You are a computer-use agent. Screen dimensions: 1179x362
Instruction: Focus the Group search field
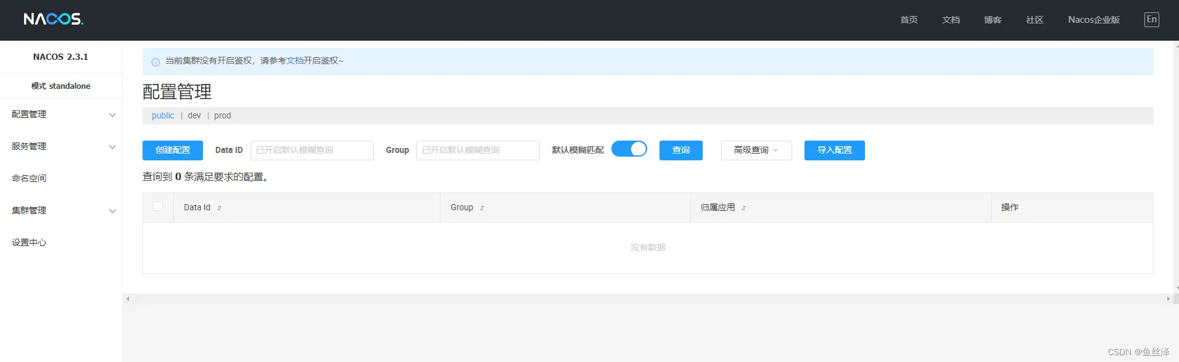tap(478, 150)
